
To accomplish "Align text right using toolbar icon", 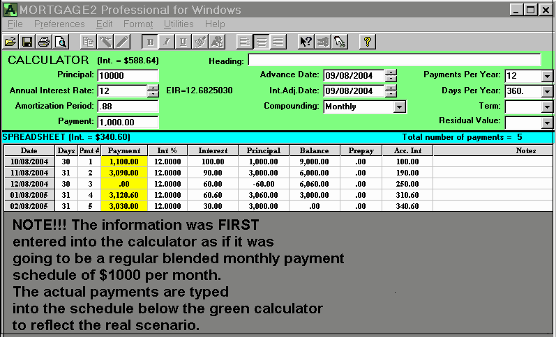I will pyautogui.click(x=278, y=41).
